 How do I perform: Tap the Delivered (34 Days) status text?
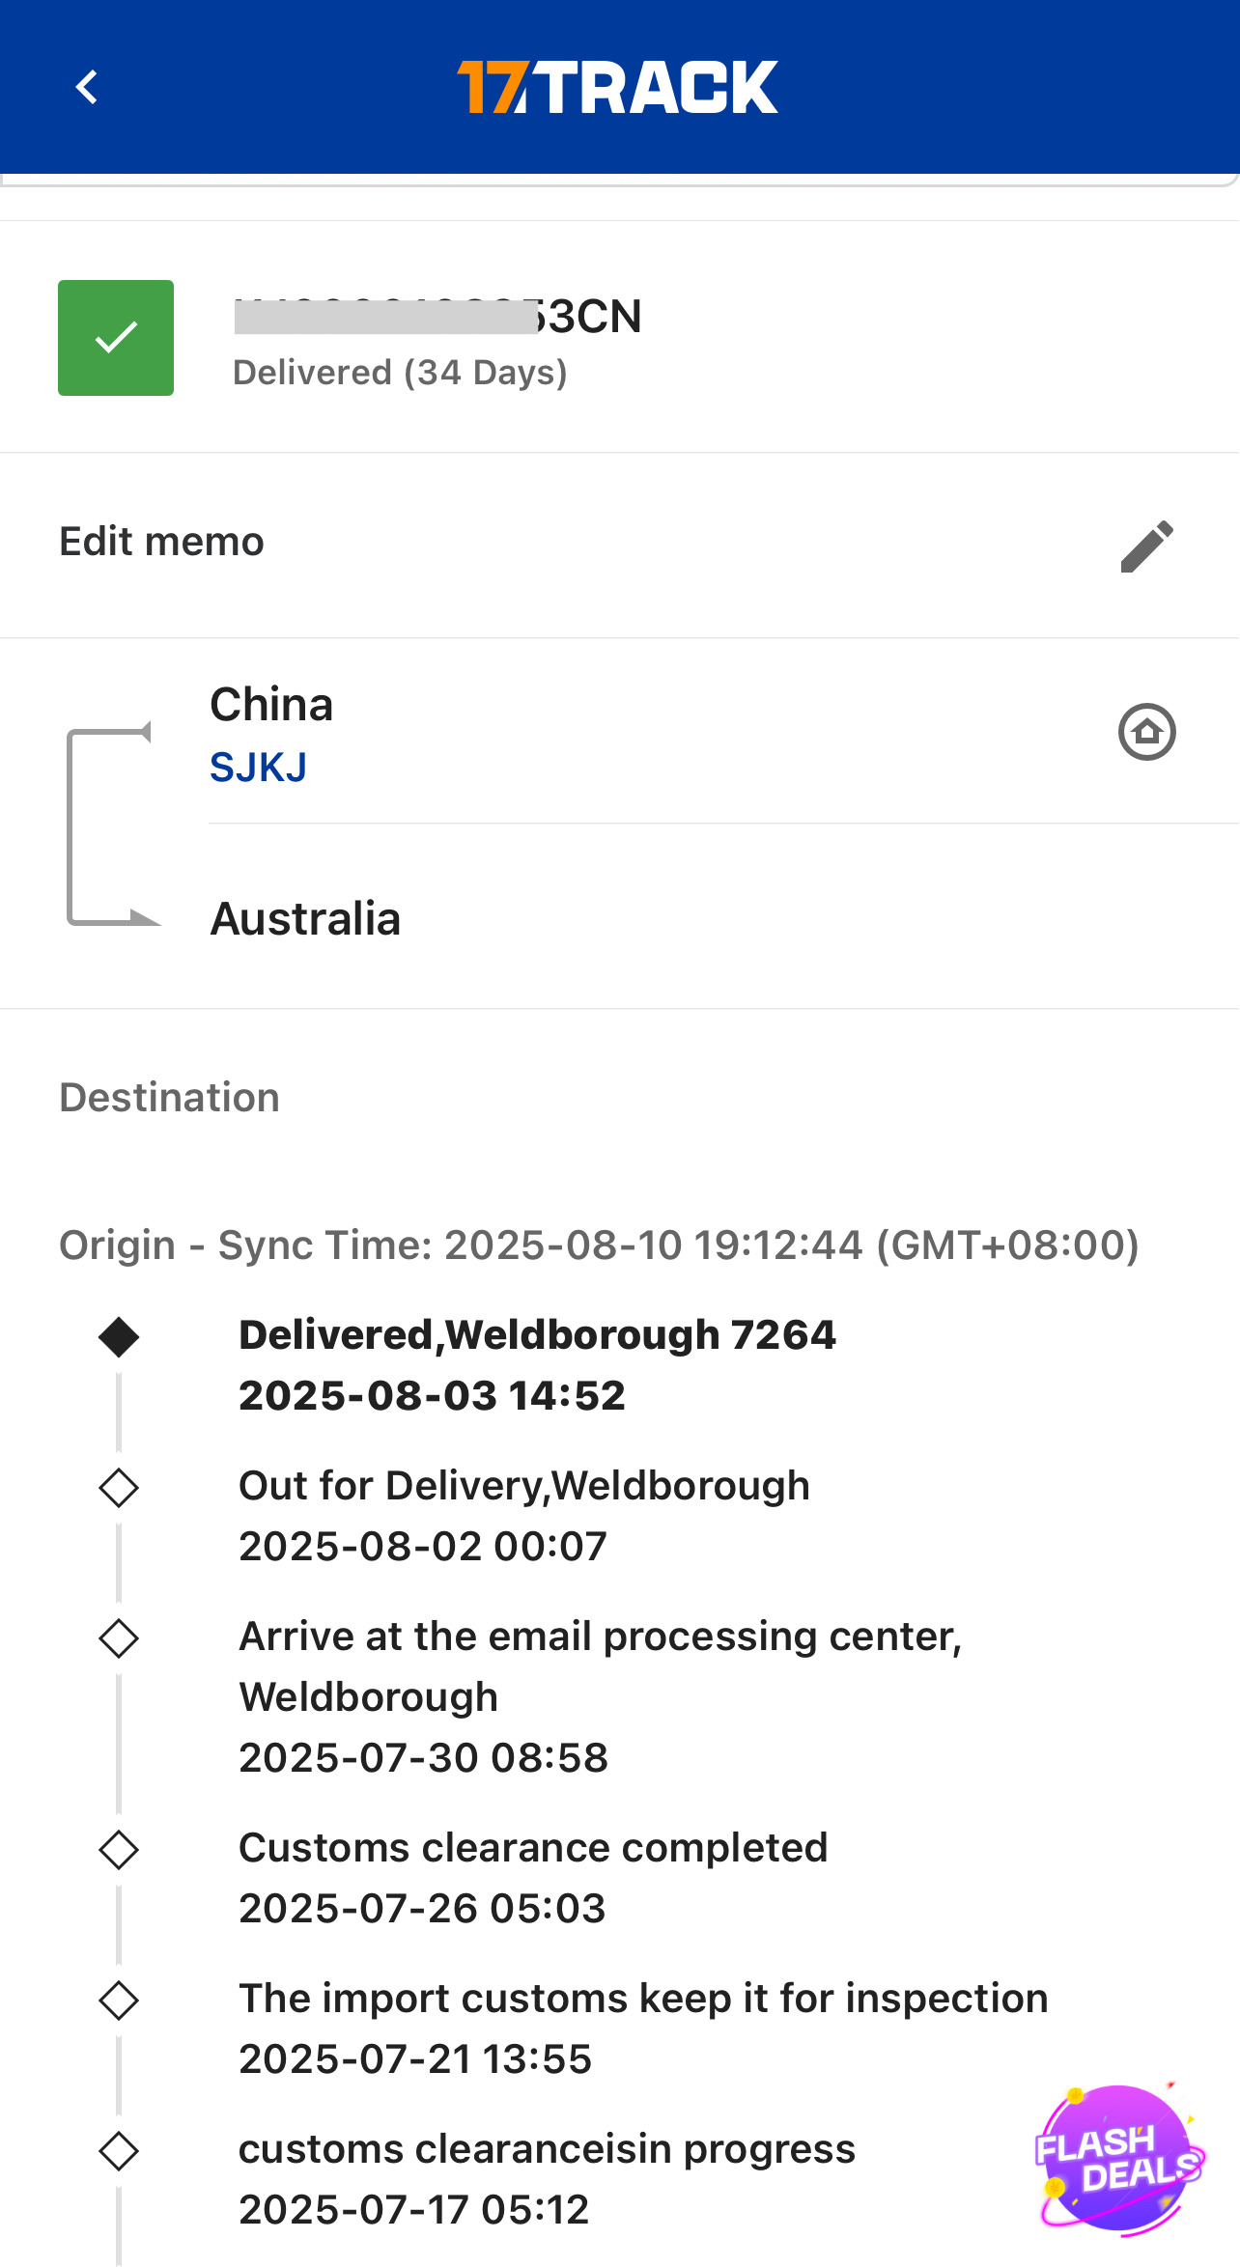[400, 373]
